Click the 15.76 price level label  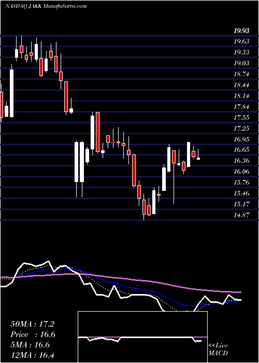click(242, 183)
